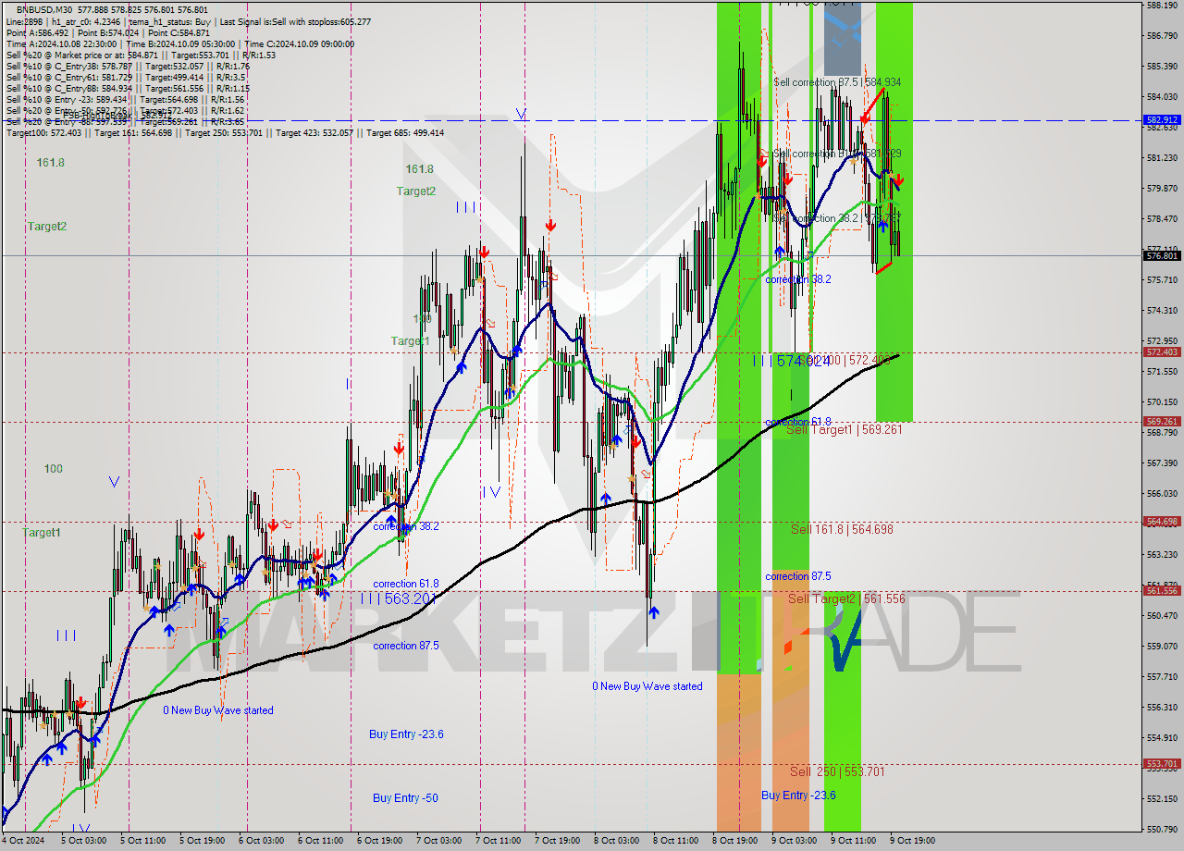The image size is (1184, 851).
Task: Click the '4 Oct 2024' date on time axis
Action: (25, 841)
